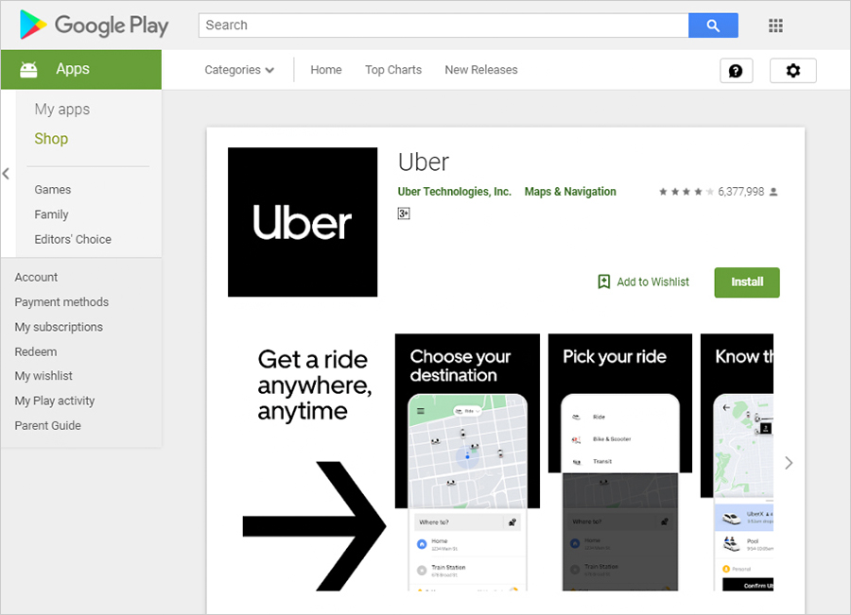Image resolution: width=851 pixels, height=615 pixels.
Task: Focus the Search input field
Action: [443, 26]
